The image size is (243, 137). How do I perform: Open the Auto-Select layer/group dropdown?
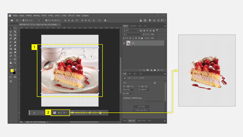click(39, 20)
